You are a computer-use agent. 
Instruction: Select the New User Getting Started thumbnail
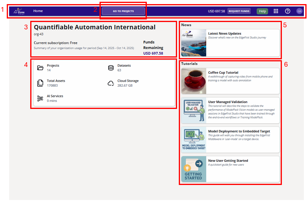(194, 169)
